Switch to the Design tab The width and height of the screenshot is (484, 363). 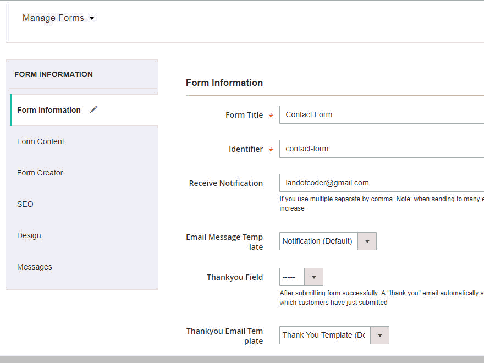pos(29,235)
